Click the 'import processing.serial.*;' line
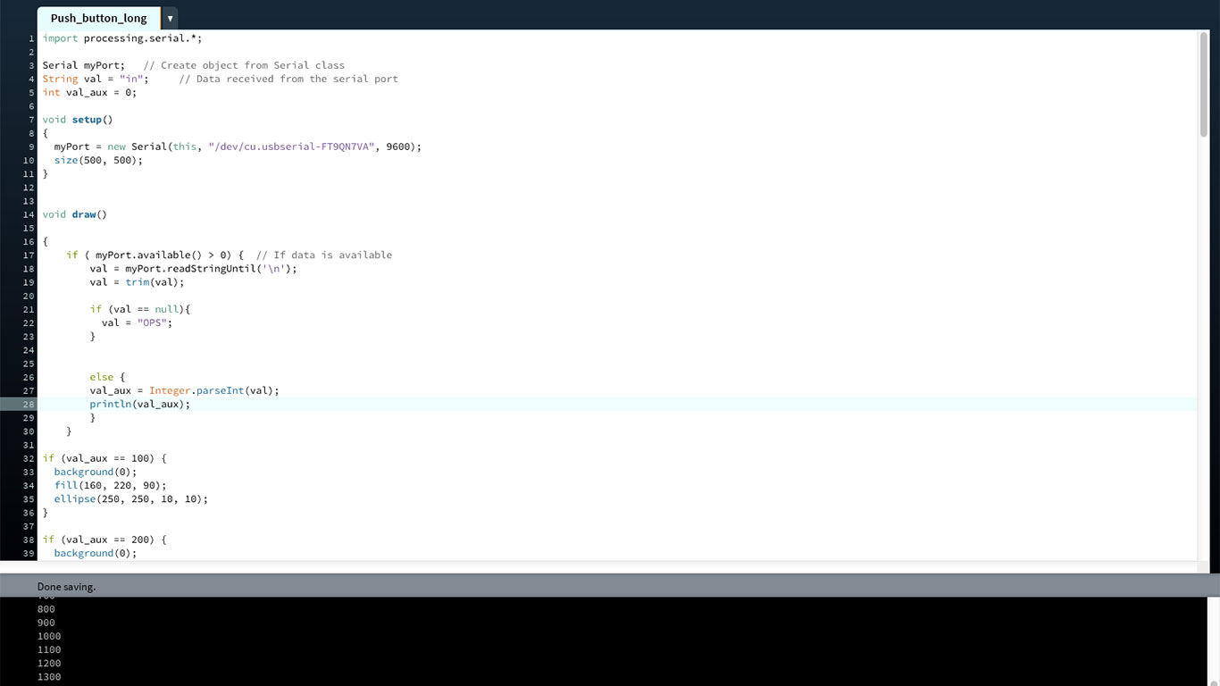The image size is (1220, 686). pos(122,38)
